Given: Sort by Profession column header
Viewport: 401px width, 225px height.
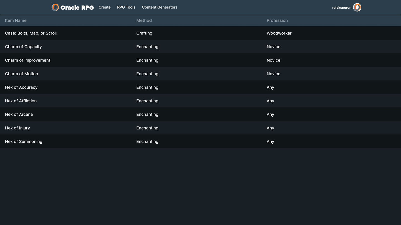Looking at the screenshot, I should click(x=277, y=20).
